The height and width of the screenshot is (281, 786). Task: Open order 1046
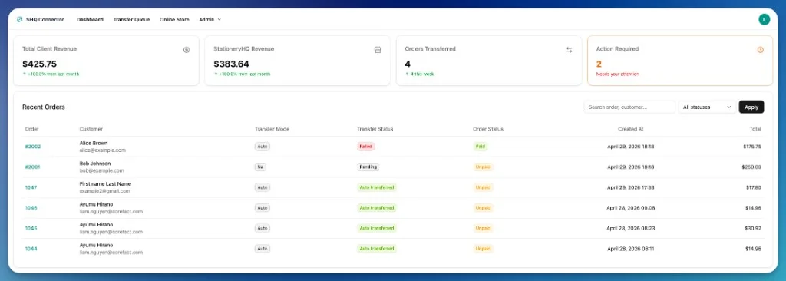pyautogui.click(x=31, y=208)
